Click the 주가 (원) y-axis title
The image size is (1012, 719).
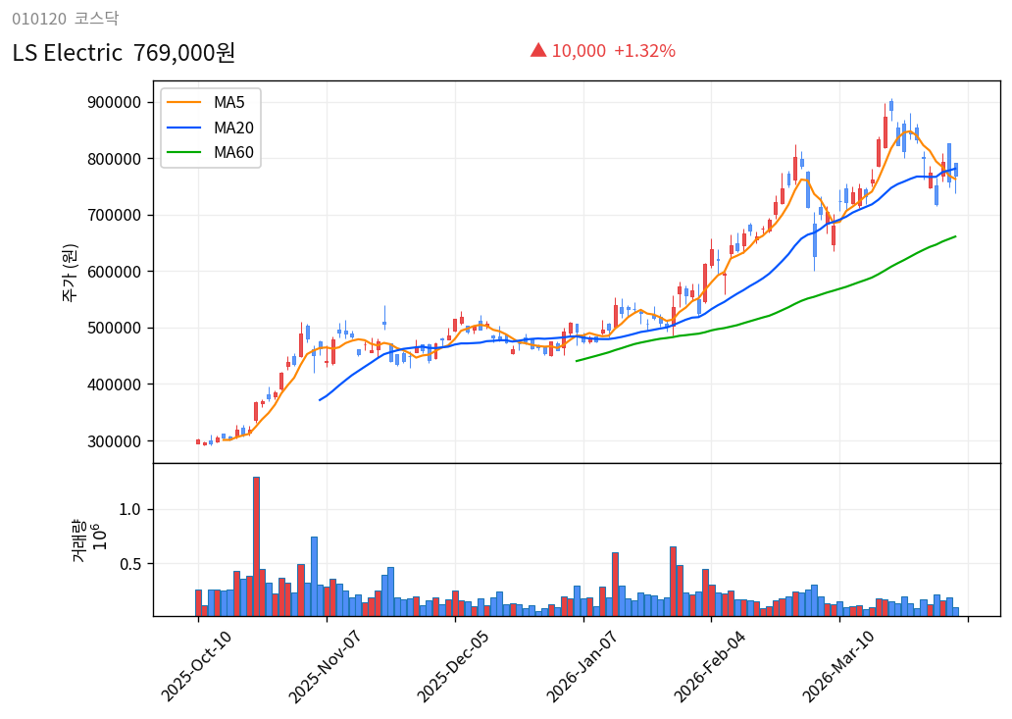point(70,272)
